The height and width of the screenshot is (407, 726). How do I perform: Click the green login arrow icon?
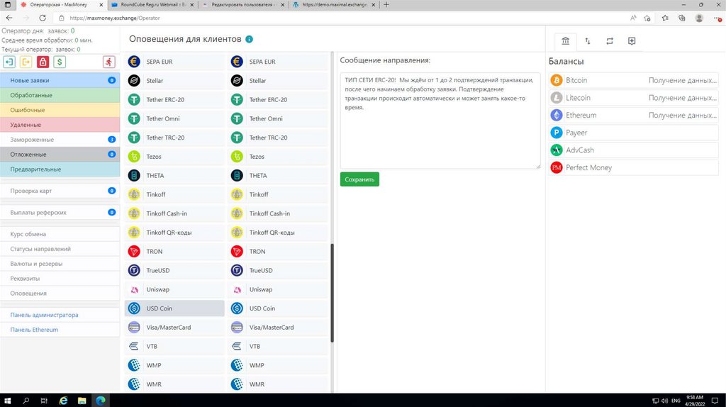tap(9, 62)
